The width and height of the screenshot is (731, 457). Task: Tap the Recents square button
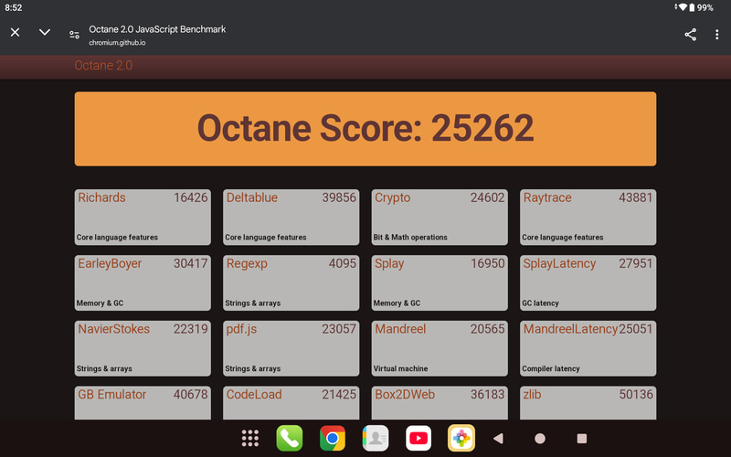coord(582,439)
